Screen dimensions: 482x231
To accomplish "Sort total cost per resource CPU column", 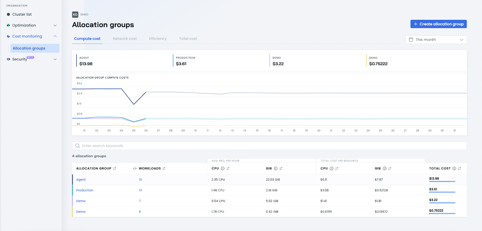I will (337, 168).
